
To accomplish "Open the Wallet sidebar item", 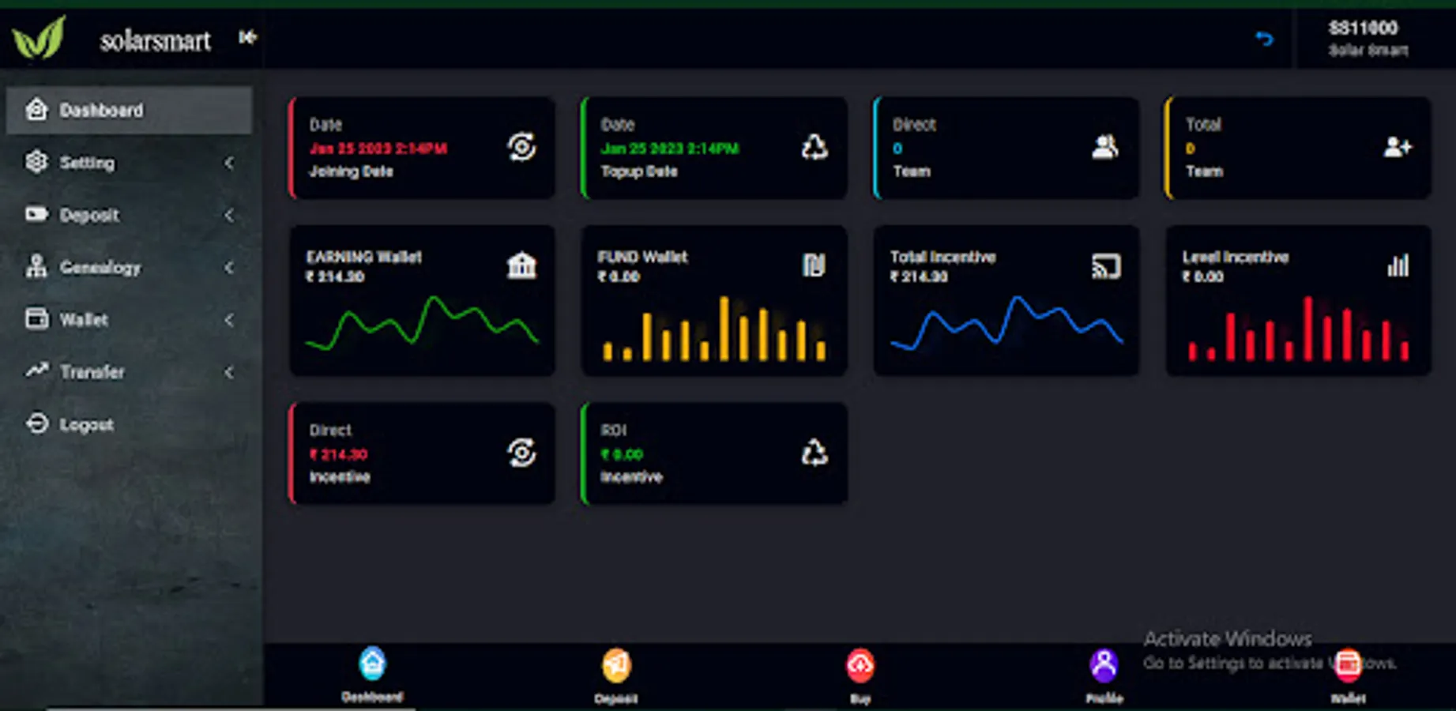I will pos(130,320).
